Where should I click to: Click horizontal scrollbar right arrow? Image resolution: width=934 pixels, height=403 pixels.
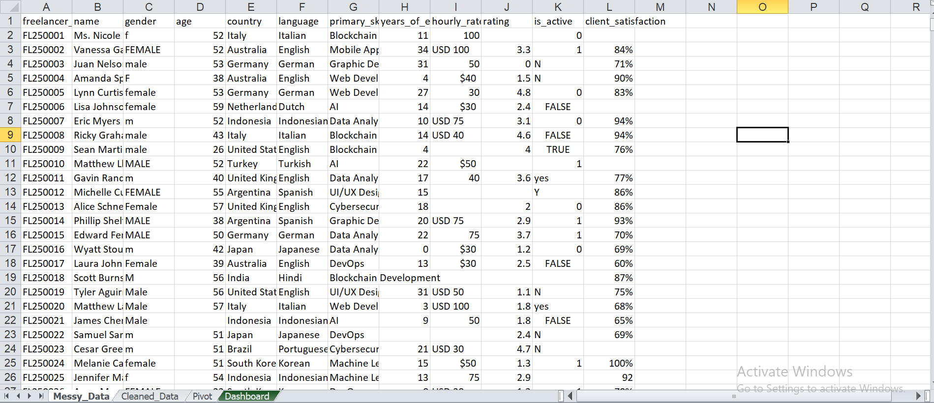coord(918,396)
